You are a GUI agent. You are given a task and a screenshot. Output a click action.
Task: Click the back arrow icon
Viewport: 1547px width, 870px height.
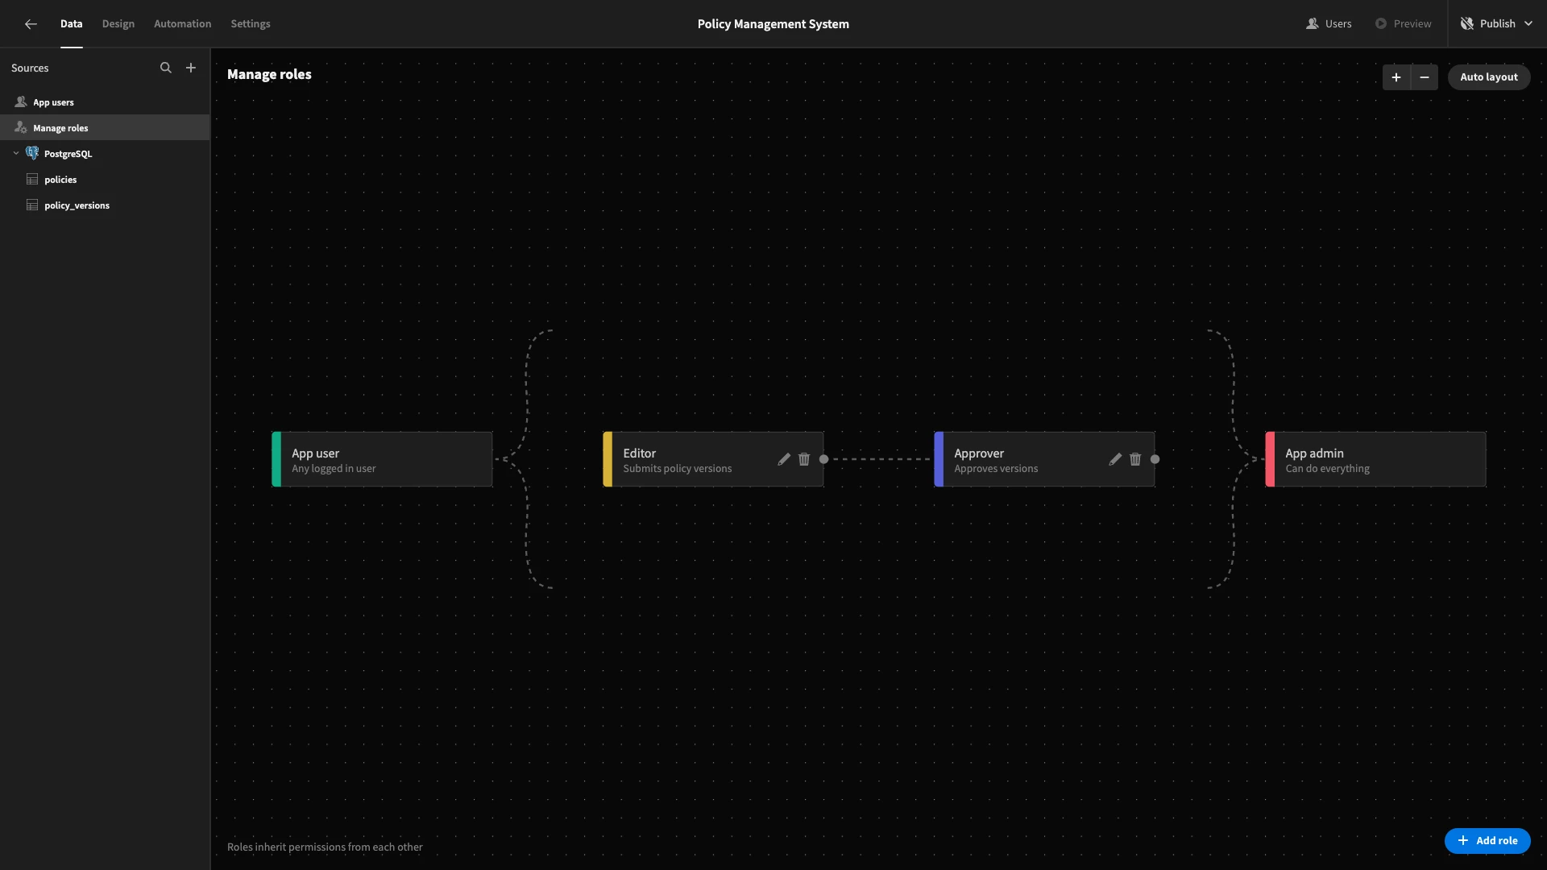31,24
